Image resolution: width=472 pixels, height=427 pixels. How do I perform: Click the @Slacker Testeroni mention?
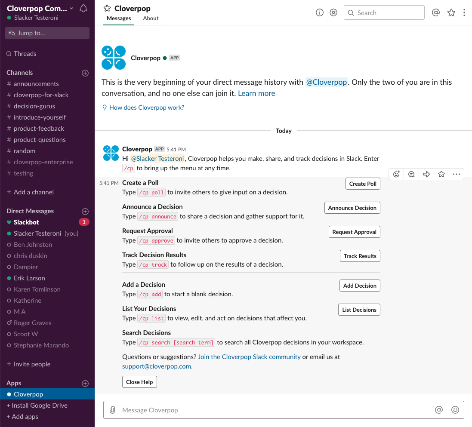point(157,159)
